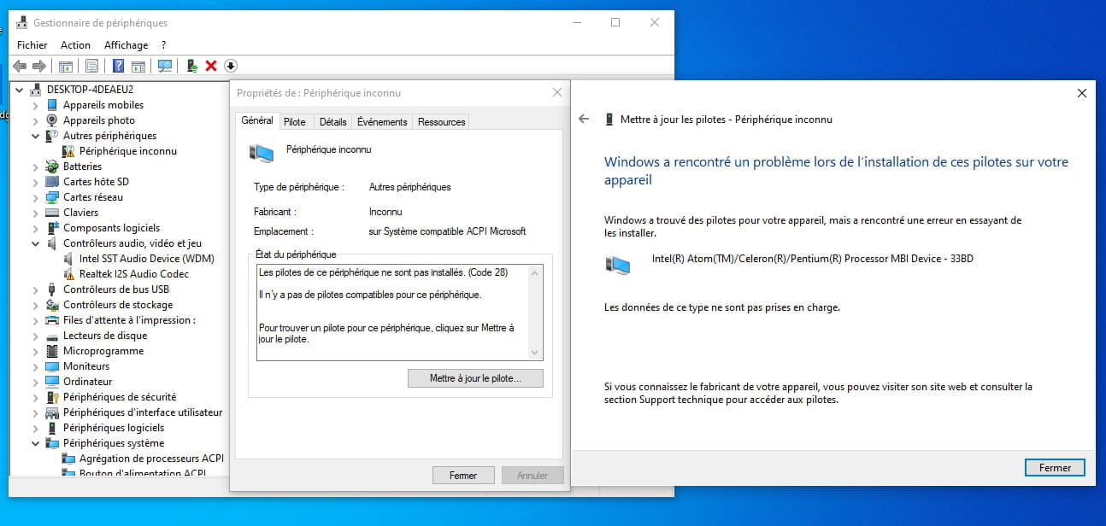The height and width of the screenshot is (526, 1106).
Task: Expand Périphériques d'interface utilisateur
Action: (x=36, y=412)
